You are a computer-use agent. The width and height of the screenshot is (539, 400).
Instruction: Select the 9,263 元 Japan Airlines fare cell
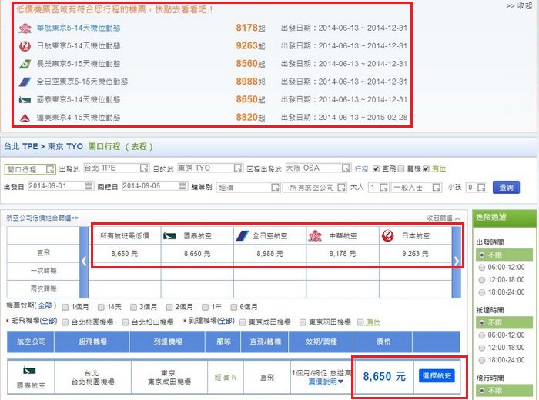point(415,254)
